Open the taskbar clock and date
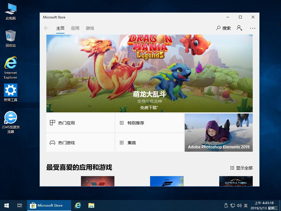281x211 pixels. coord(264,206)
